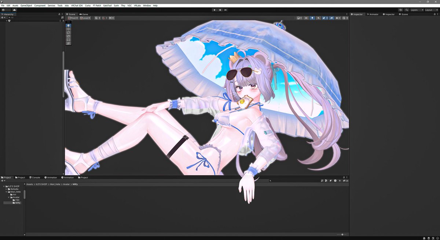Click ILE'S SHOP in the breadcrumb path
This screenshot has height=240, width=440.
[42, 184]
